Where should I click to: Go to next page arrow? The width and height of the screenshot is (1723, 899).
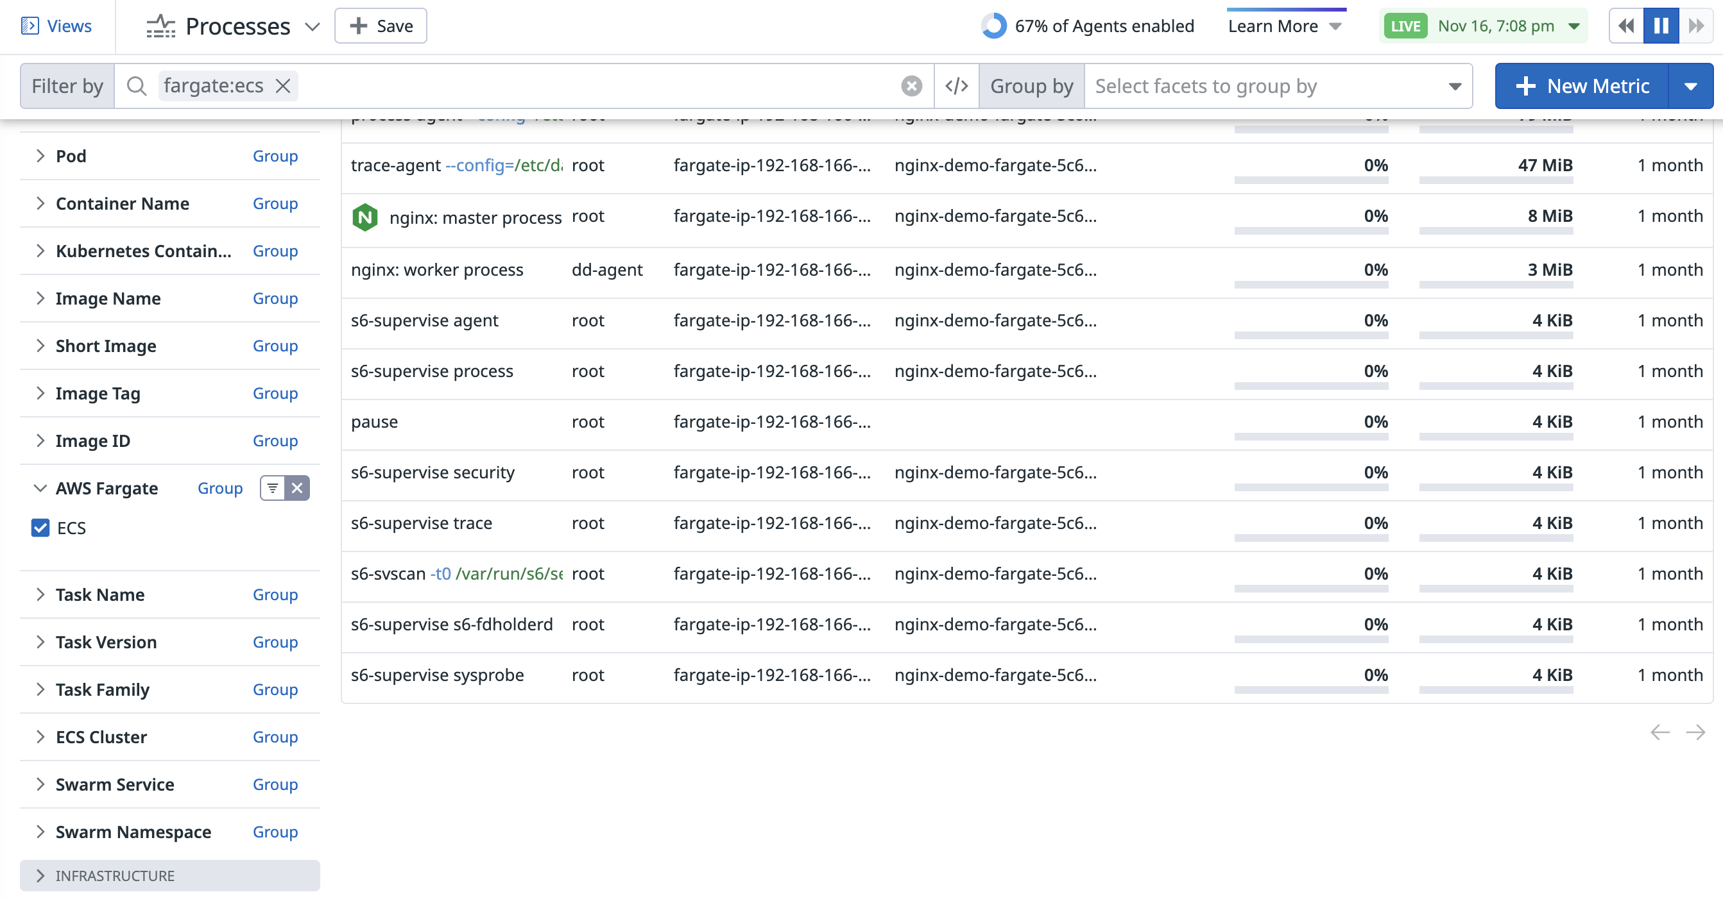(1695, 732)
